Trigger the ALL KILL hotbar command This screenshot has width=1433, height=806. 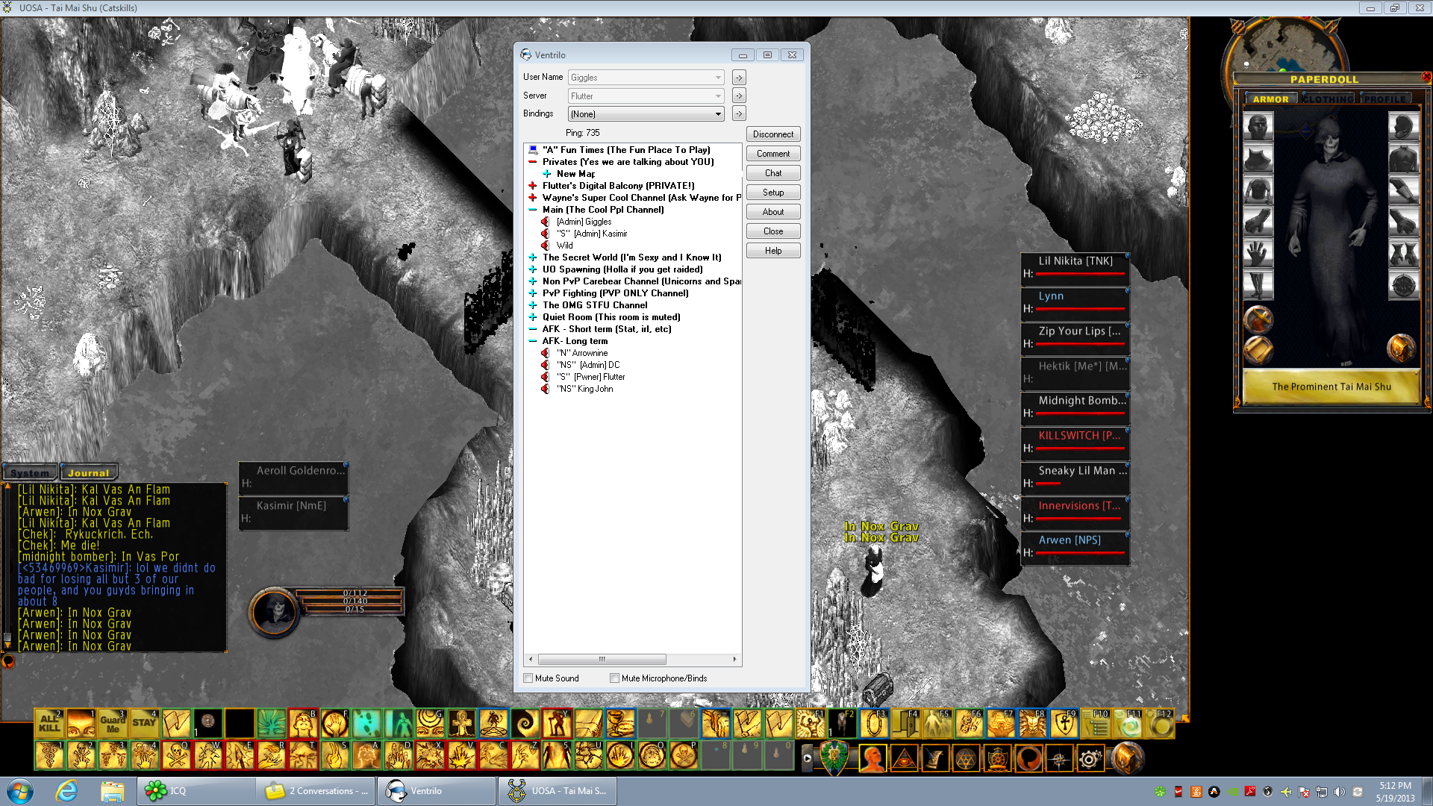(49, 724)
